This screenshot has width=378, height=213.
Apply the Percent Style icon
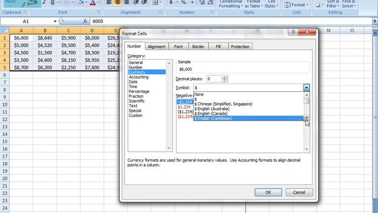(184, 2)
